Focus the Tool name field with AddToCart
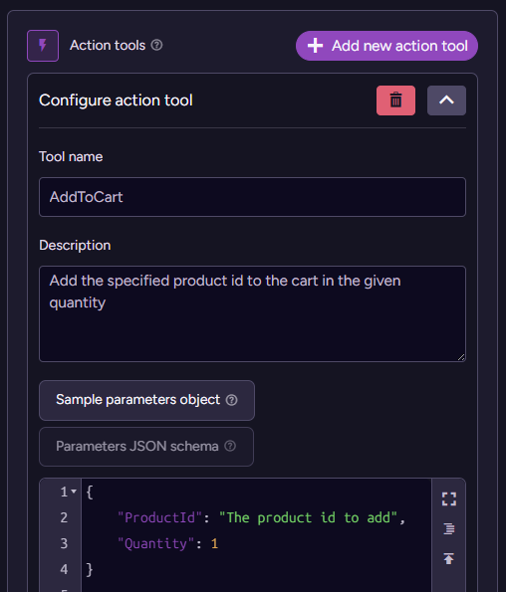Image resolution: width=506 pixels, height=592 pixels. click(252, 197)
